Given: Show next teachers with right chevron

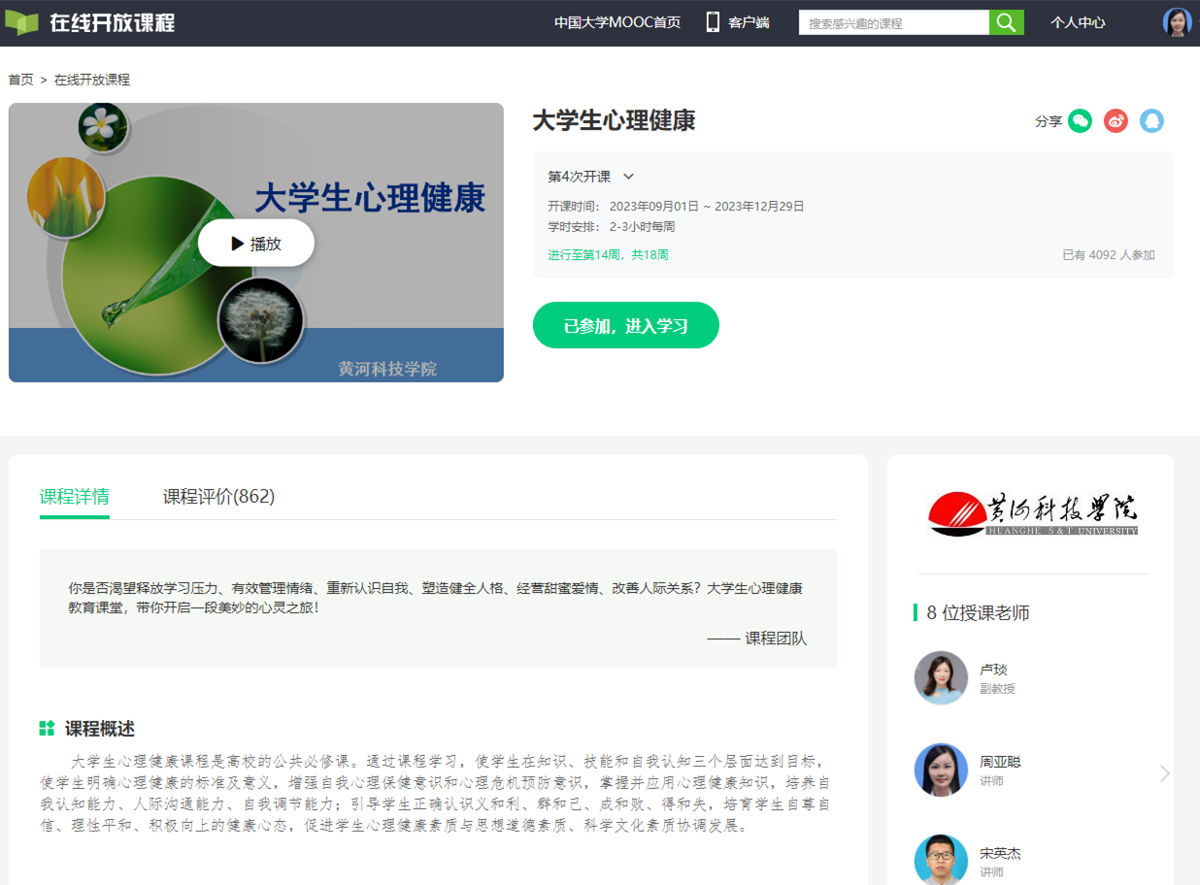Looking at the screenshot, I should coord(1164,773).
